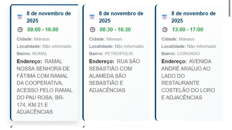The height and width of the screenshot is (130, 232).
Task: Click the calendar icon on the RURAL card
Action: [x=20, y=17]
